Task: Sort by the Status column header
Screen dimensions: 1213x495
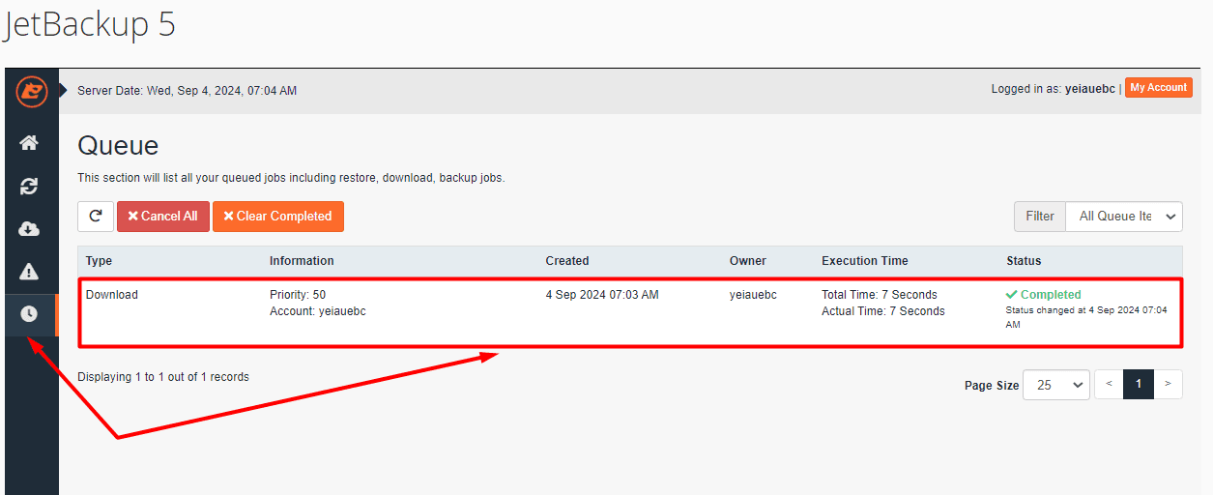Action: [1024, 261]
